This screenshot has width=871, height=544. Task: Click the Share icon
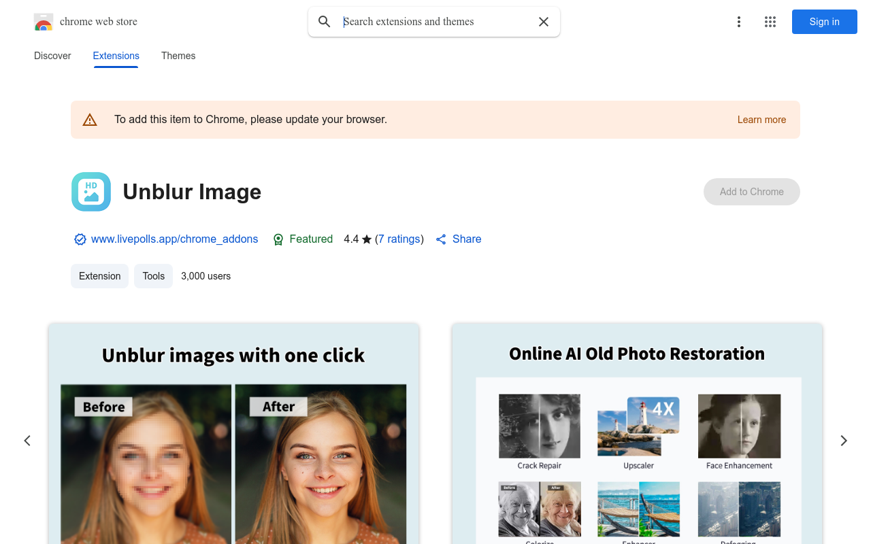(441, 239)
